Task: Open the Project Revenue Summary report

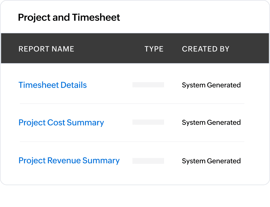Action: [69, 160]
